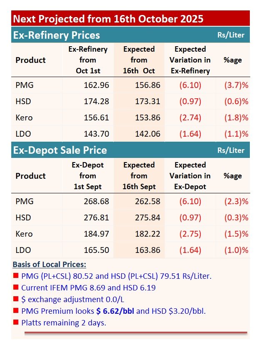Click Kero ex-refinery variation (2.74)

[190, 117]
